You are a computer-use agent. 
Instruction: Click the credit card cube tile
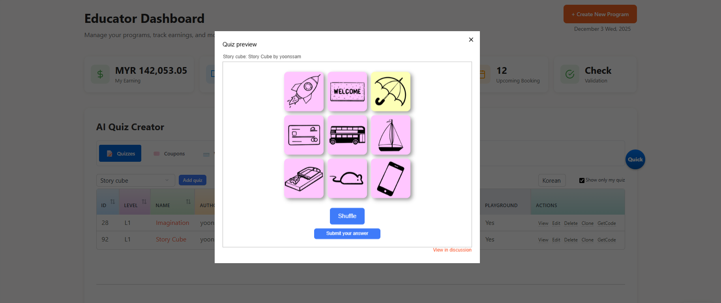(304, 135)
